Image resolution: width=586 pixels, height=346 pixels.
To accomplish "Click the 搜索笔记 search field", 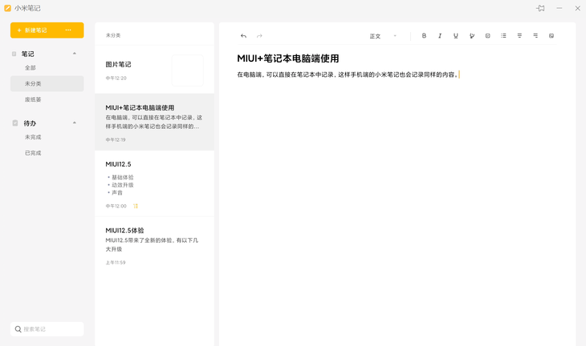I will (x=47, y=329).
